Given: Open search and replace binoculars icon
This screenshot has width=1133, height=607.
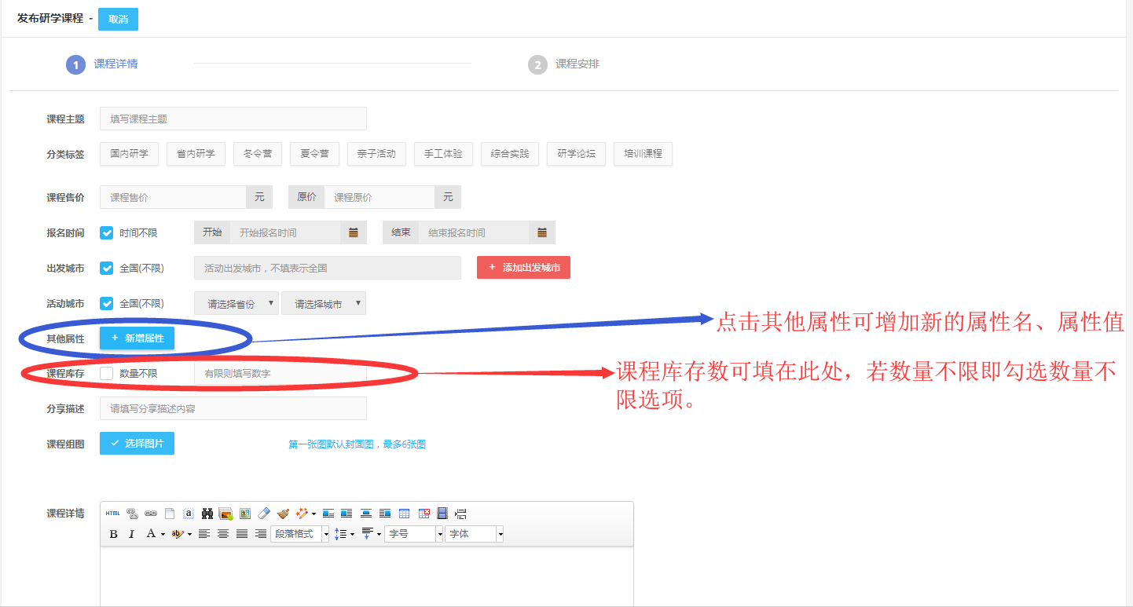Looking at the screenshot, I should [207, 514].
